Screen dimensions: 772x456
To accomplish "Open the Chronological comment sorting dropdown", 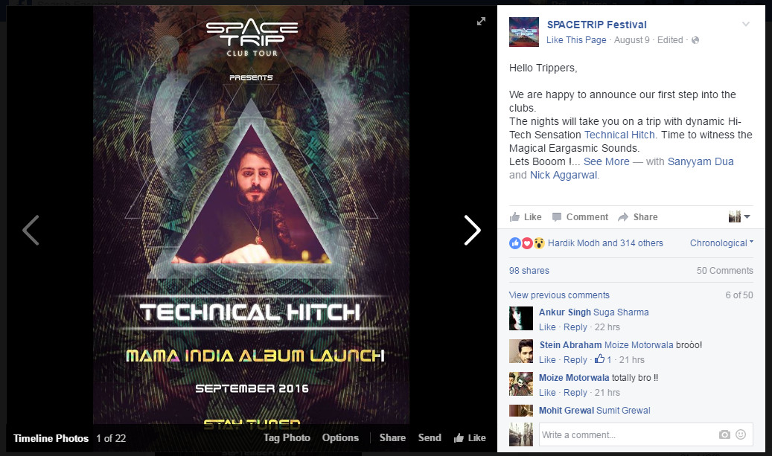I will click(721, 243).
